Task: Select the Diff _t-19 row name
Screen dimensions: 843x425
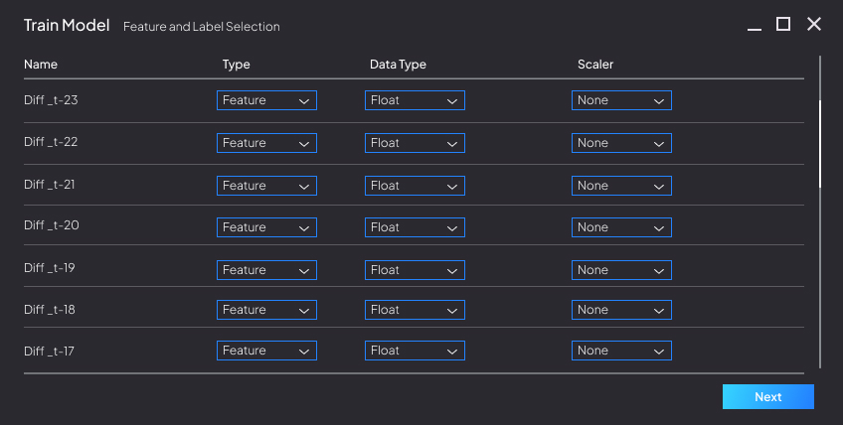Action: coord(50,267)
